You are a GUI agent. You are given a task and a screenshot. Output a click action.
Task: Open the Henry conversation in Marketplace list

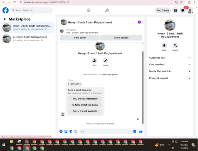pyautogui.click(x=28, y=28)
